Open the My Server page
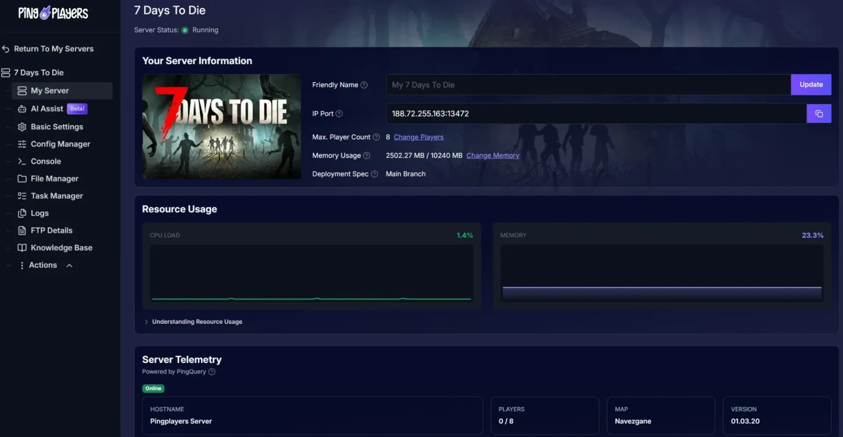Viewport: 843px width, 437px height. click(x=62, y=91)
